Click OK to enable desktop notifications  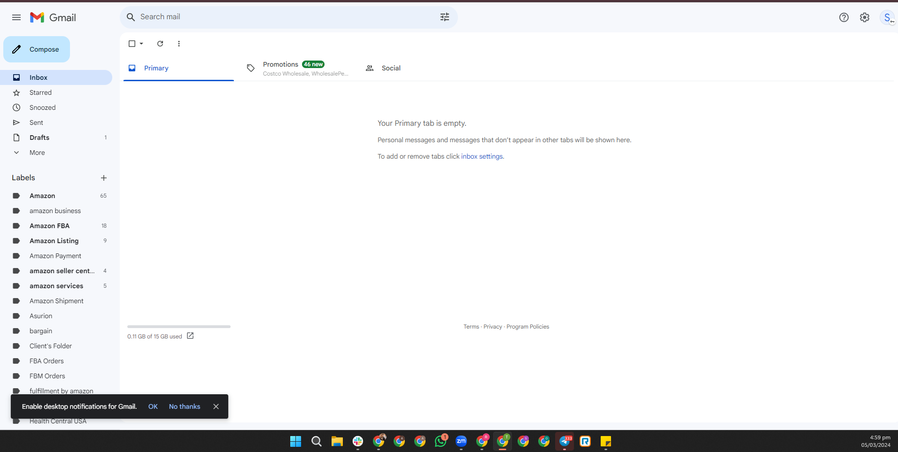(x=153, y=406)
